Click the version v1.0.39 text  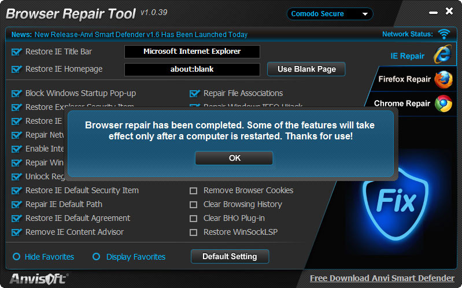[x=154, y=12]
